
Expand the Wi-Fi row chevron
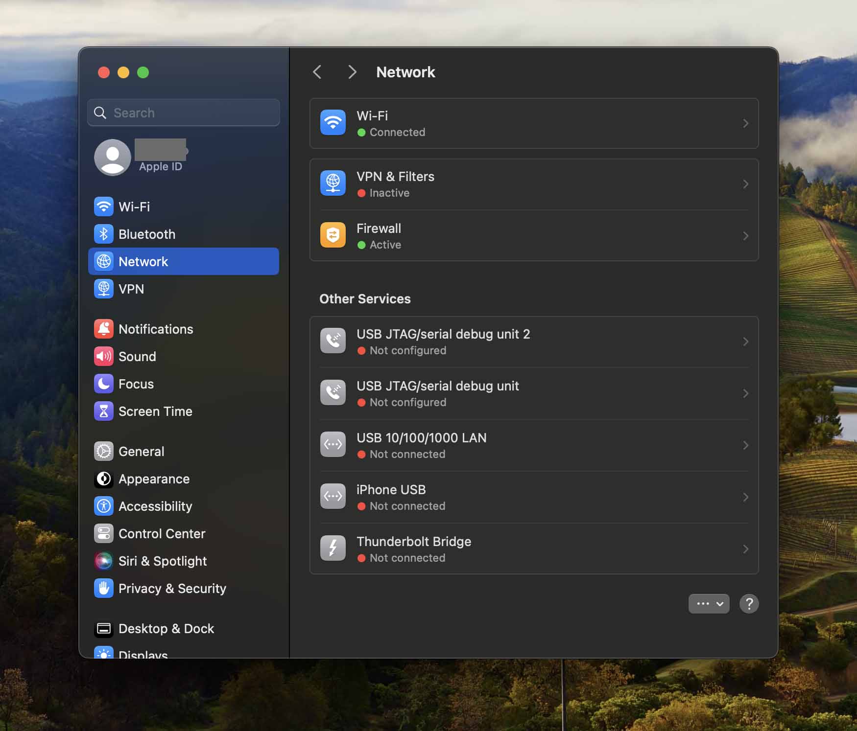[745, 123]
